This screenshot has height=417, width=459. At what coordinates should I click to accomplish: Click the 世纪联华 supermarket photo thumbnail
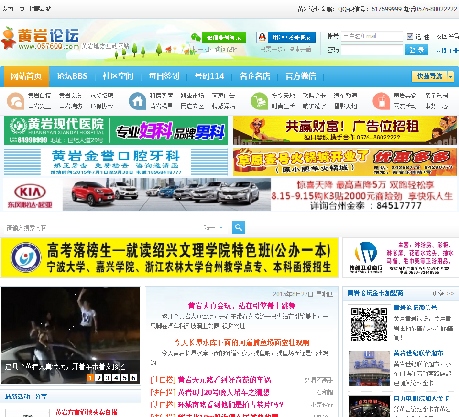click(369, 368)
